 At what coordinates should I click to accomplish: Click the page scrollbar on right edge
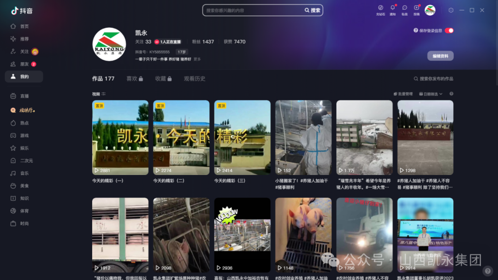click(497, 43)
